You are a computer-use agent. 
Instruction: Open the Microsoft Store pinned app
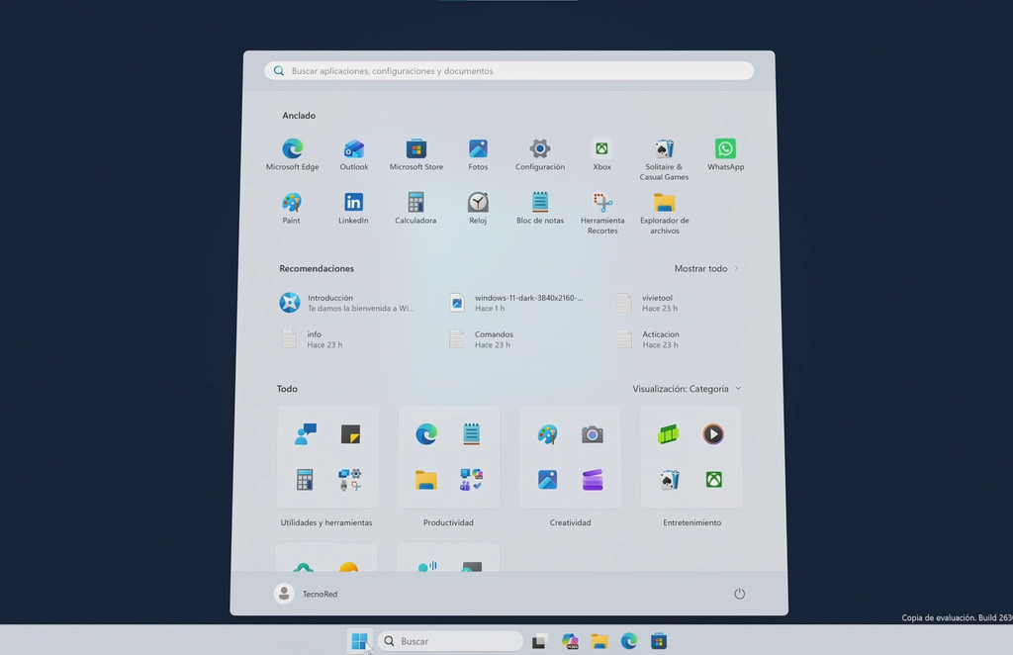pos(416,154)
